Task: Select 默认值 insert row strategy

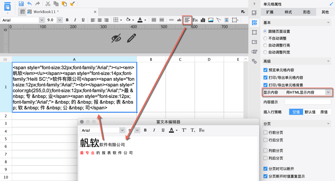Action: click(x=310, y=112)
